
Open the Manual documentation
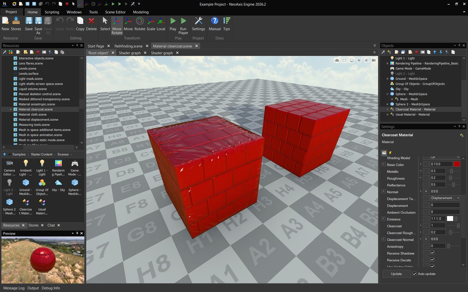pos(214,24)
